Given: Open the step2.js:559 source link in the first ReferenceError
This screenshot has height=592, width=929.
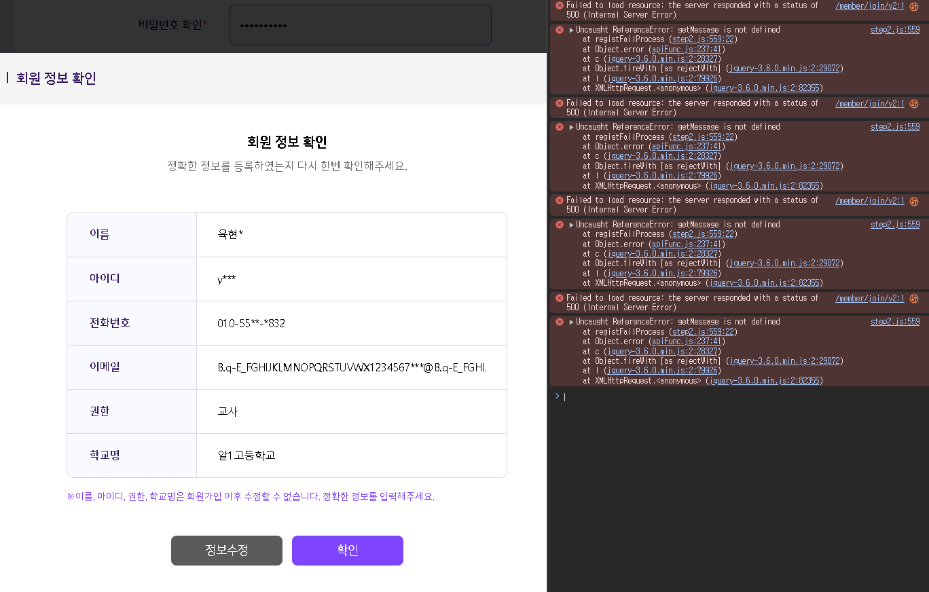Looking at the screenshot, I should point(894,30).
